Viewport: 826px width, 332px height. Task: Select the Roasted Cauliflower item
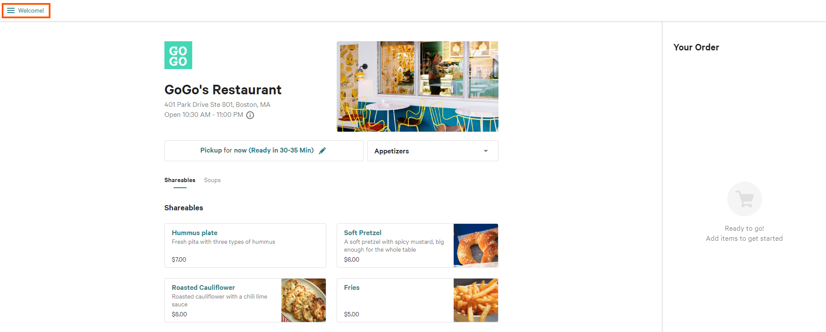[x=245, y=300]
